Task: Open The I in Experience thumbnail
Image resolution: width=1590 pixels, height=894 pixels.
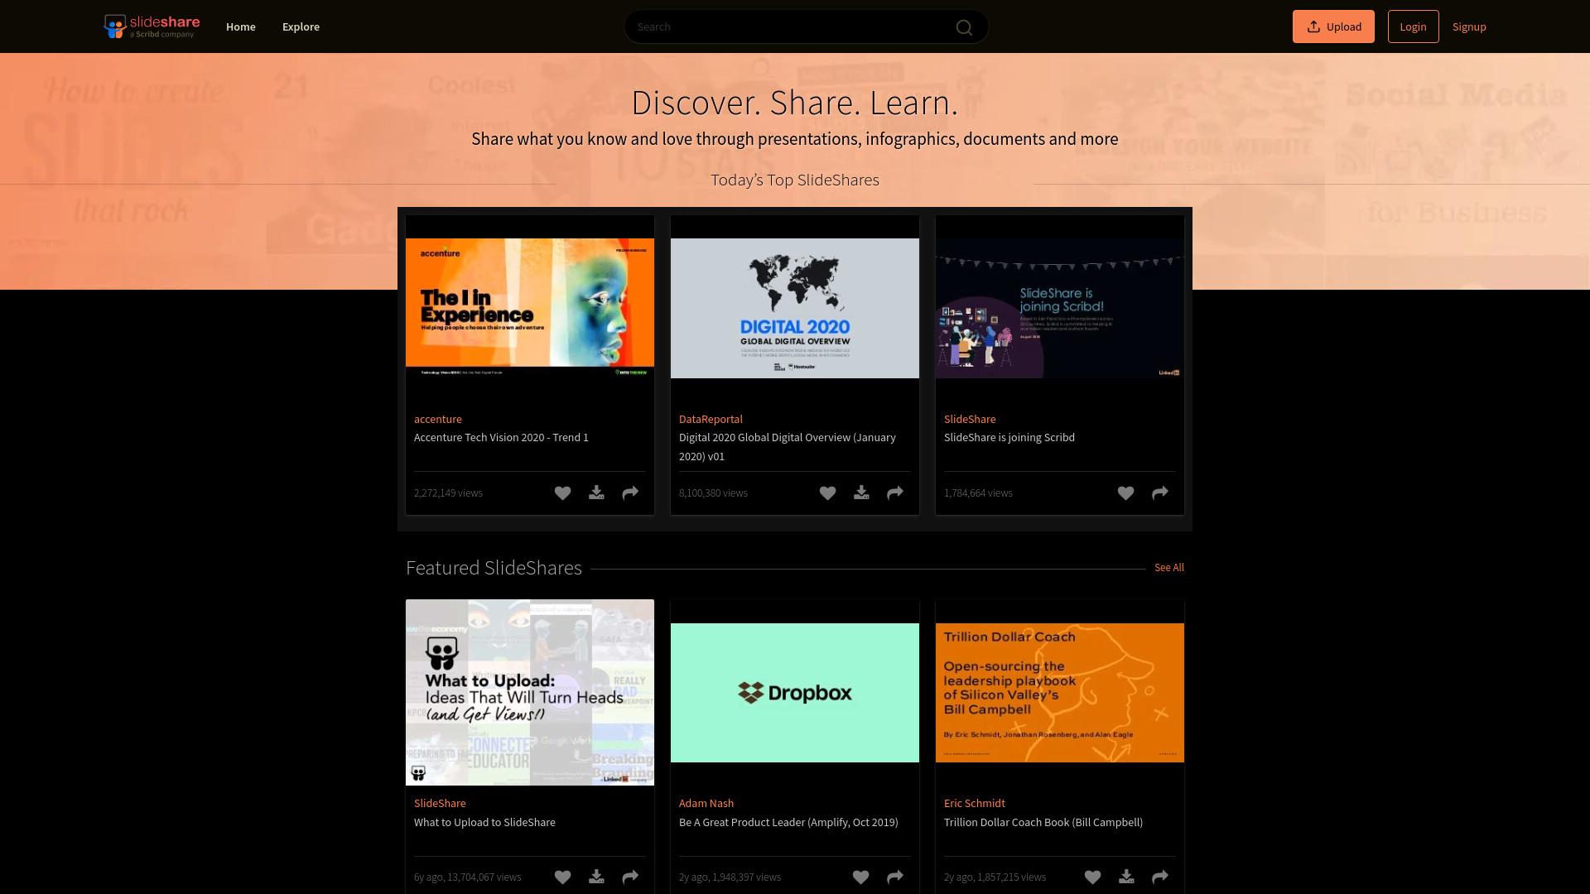Action: [x=530, y=309]
